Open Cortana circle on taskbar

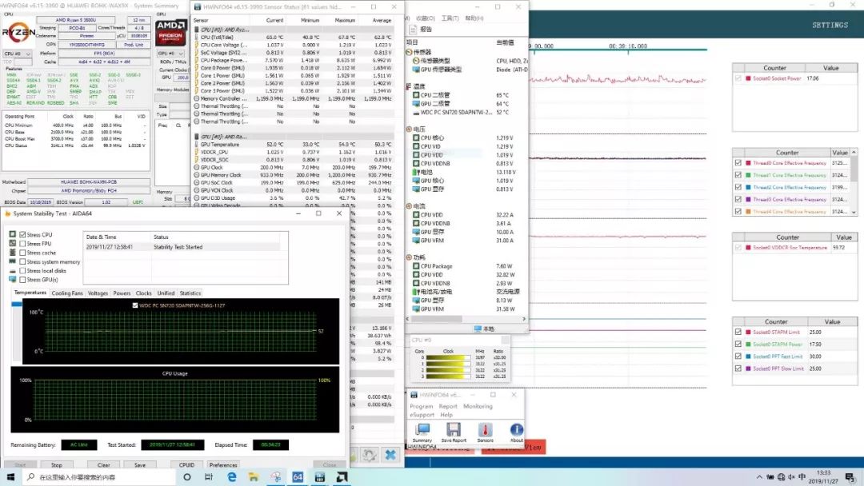pyautogui.click(x=186, y=476)
